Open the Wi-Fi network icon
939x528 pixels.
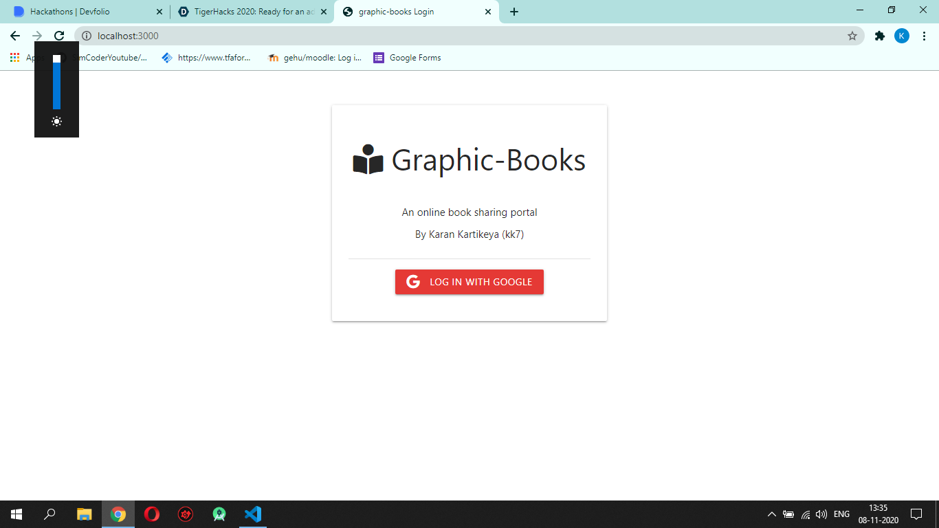pos(806,514)
